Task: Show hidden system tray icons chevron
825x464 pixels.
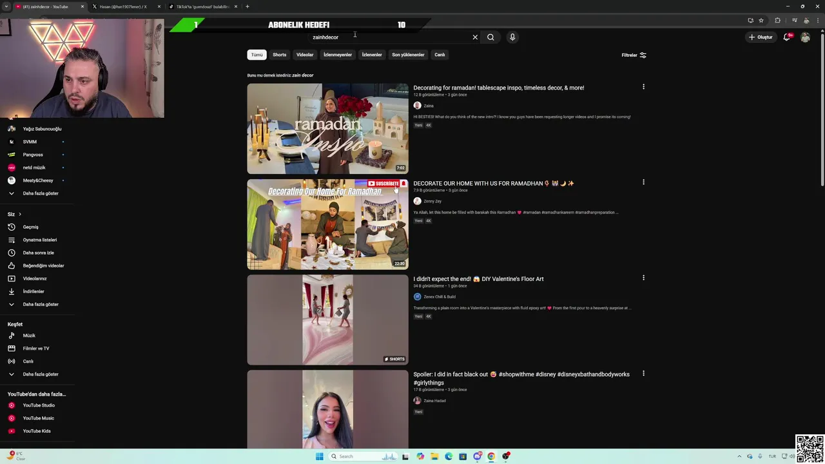Action: coord(739,456)
